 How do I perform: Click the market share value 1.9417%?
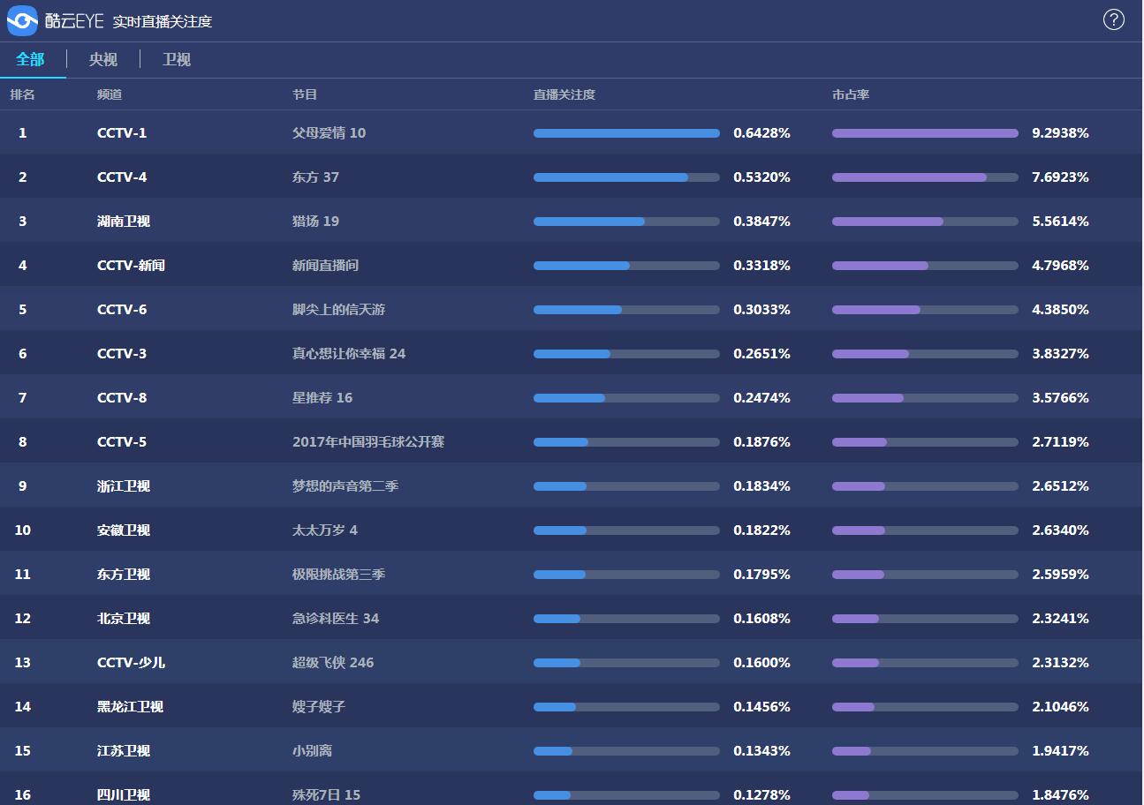(1060, 751)
